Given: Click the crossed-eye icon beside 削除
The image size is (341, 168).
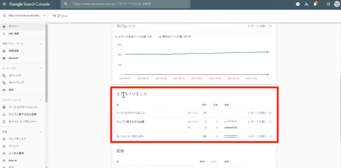Looking at the screenshot, I should 4,90.
